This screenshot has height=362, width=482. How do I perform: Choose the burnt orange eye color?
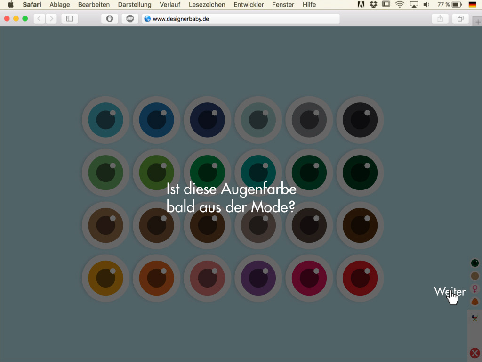pos(156,278)
